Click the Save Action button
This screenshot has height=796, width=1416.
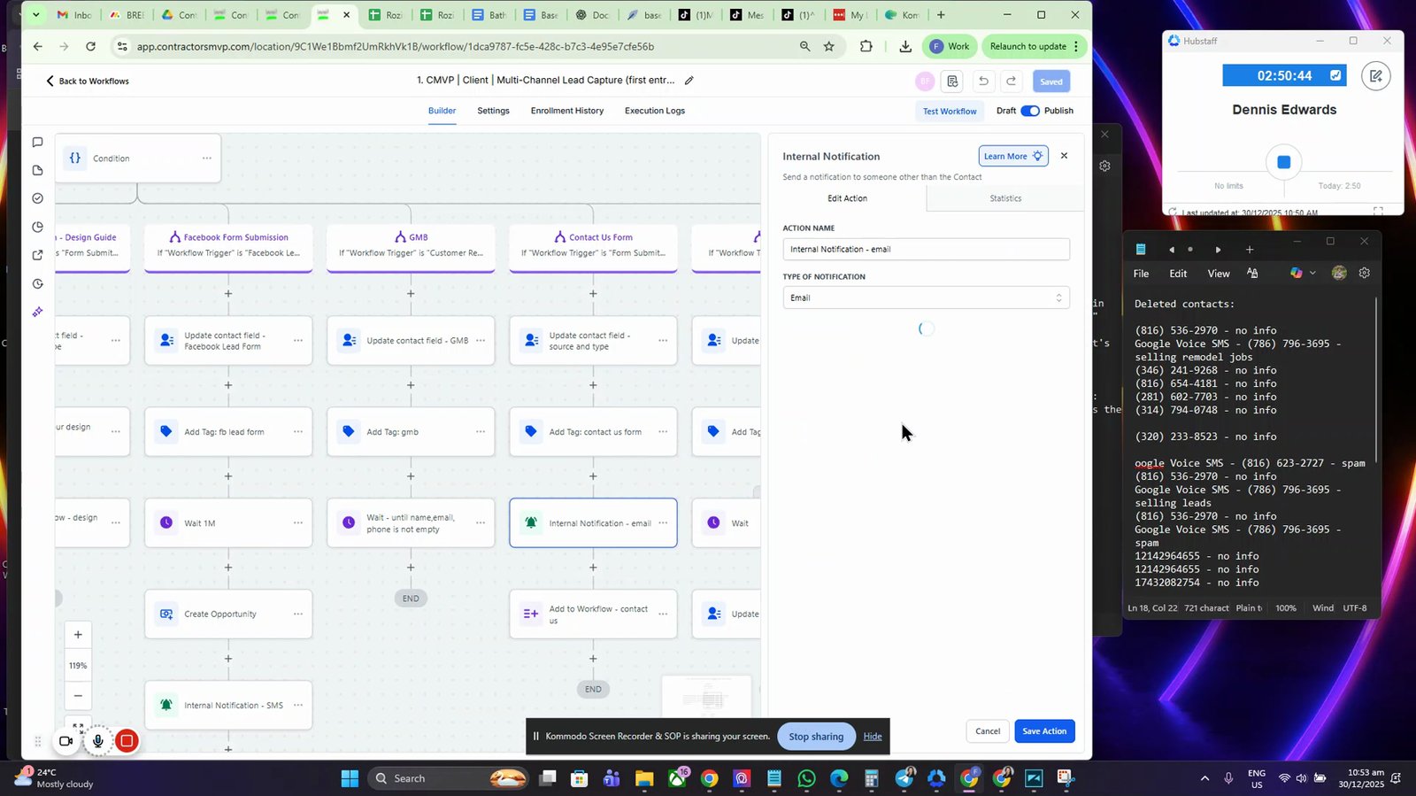(1044, 731)
